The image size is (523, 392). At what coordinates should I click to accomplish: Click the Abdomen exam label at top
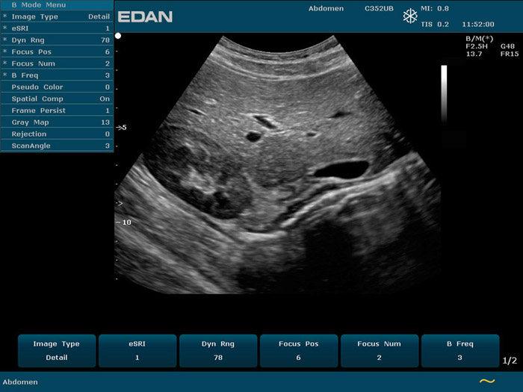click(326, 8)
